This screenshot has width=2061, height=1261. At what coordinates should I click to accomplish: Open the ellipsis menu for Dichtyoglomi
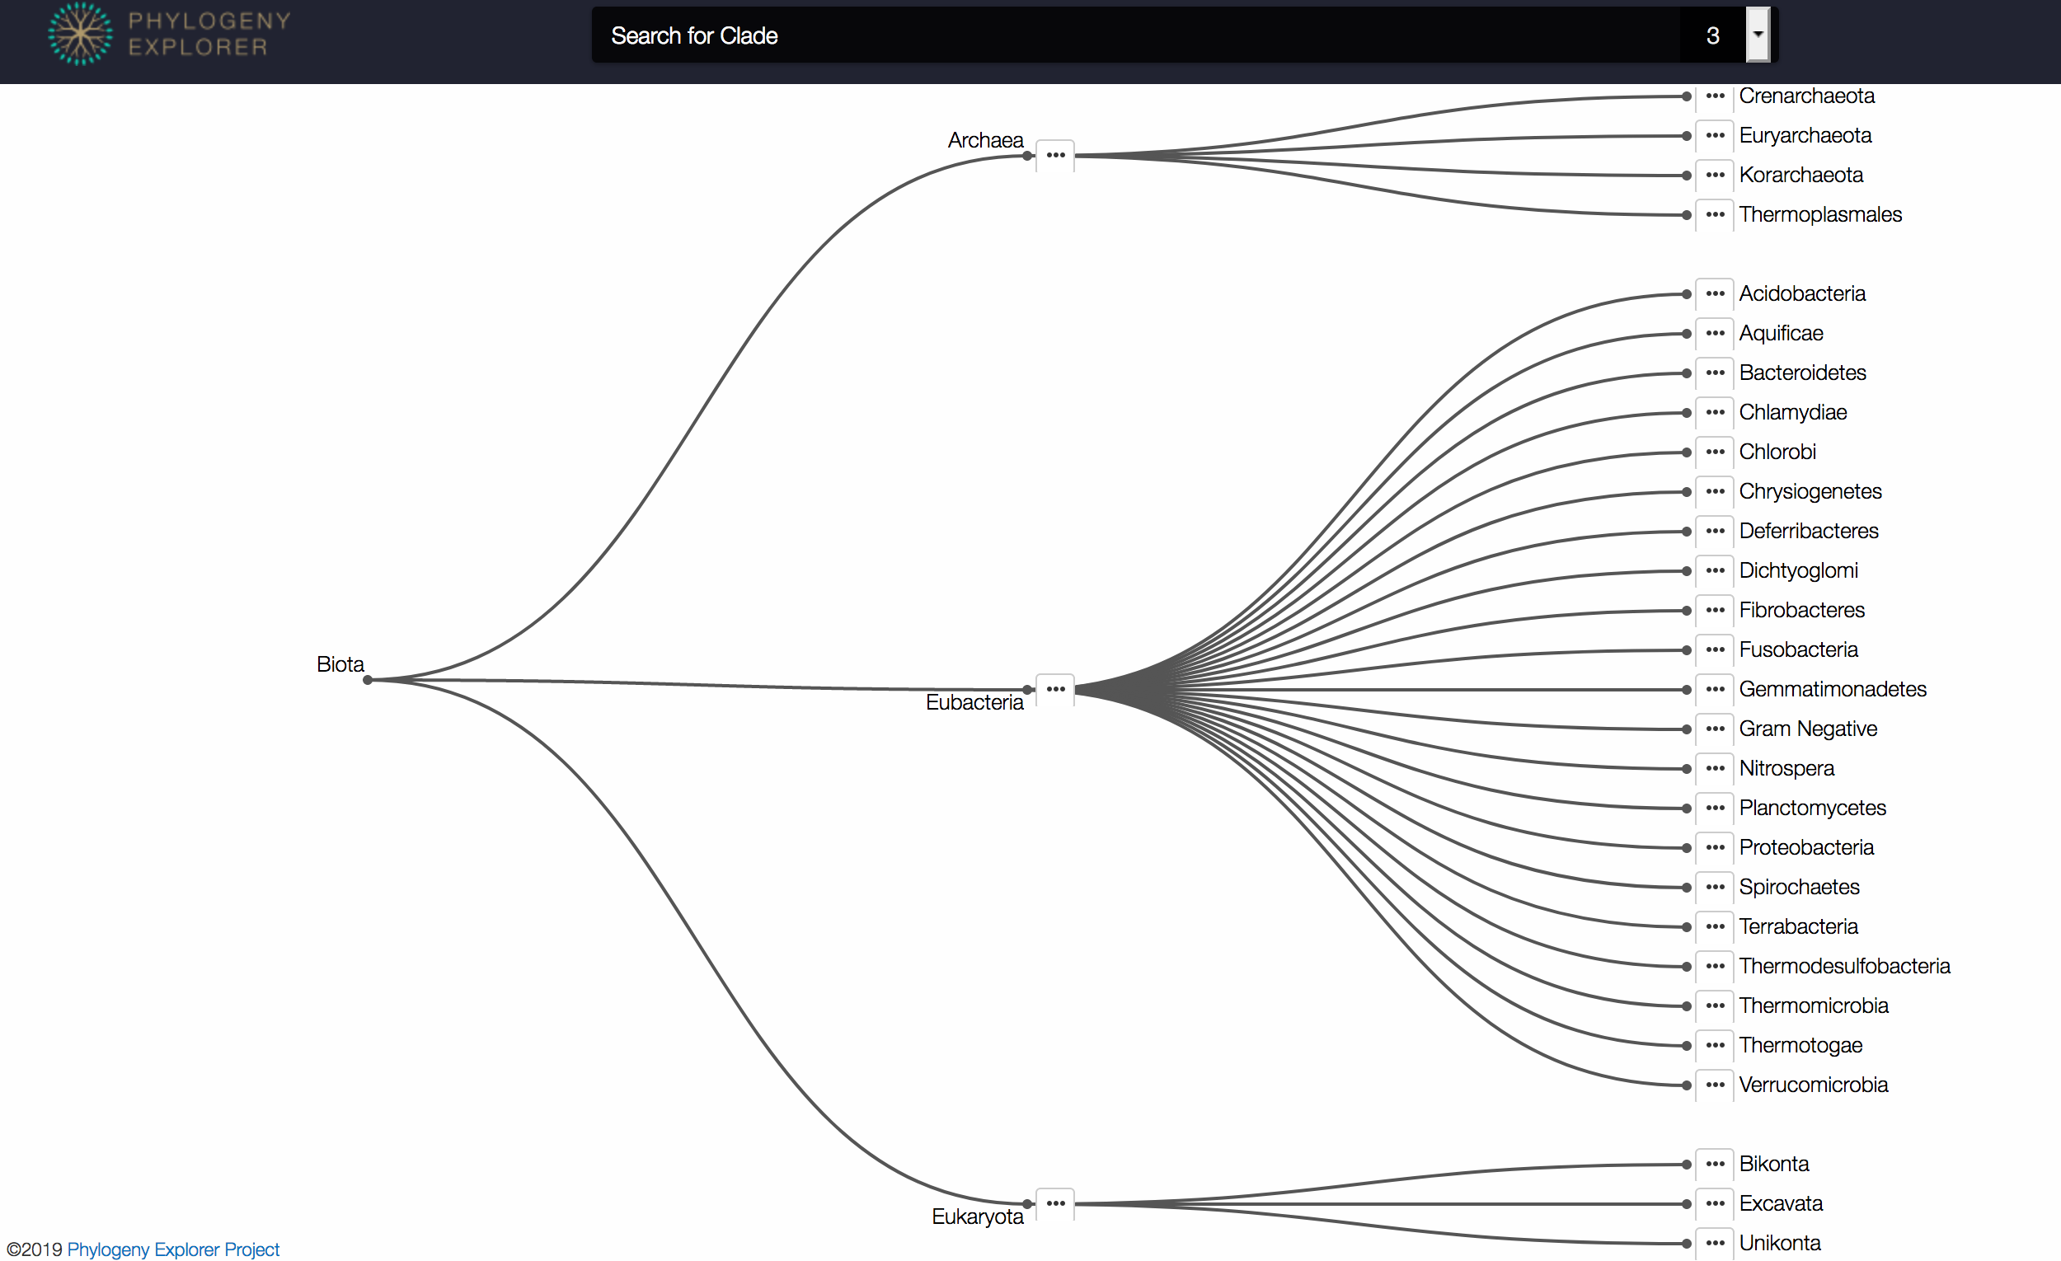pos(1715,571)
